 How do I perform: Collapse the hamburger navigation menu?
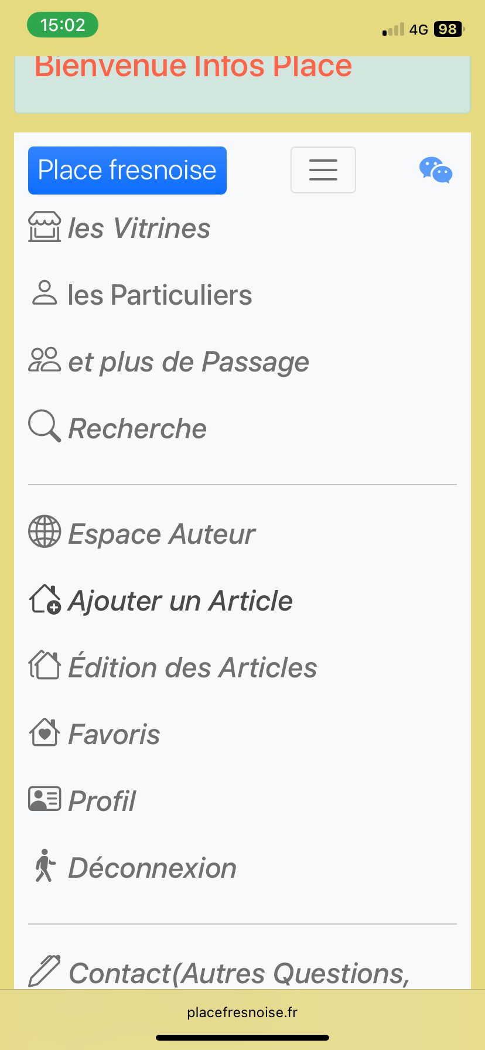click(x=323, y=170)
